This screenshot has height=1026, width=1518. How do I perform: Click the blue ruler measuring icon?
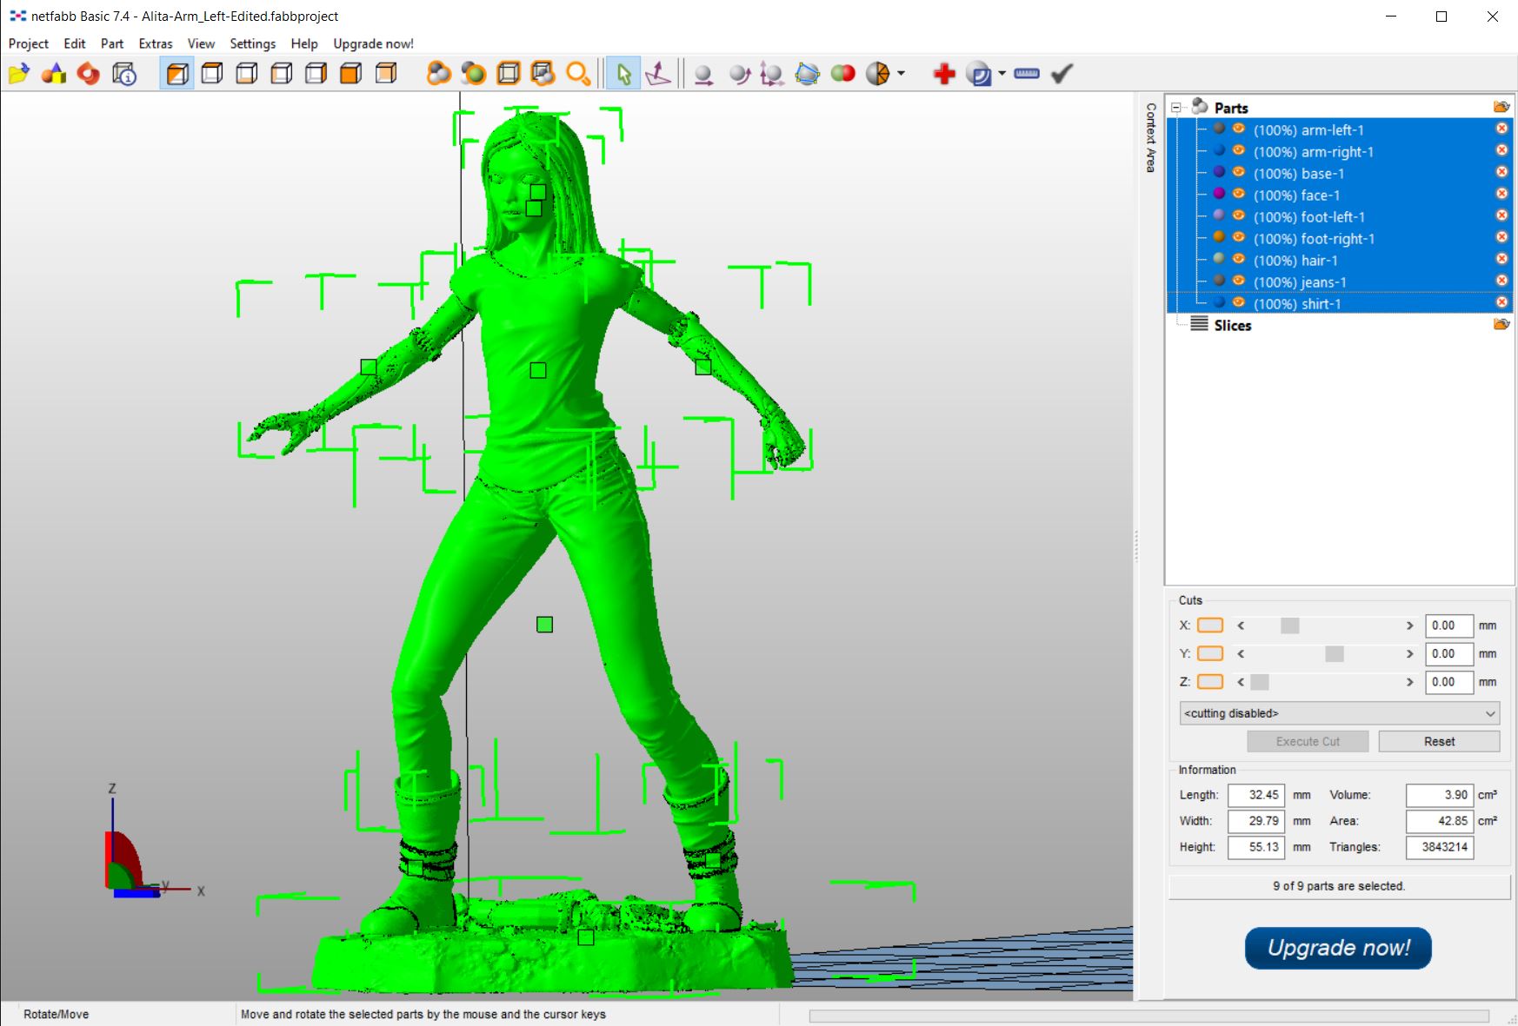1027,74
